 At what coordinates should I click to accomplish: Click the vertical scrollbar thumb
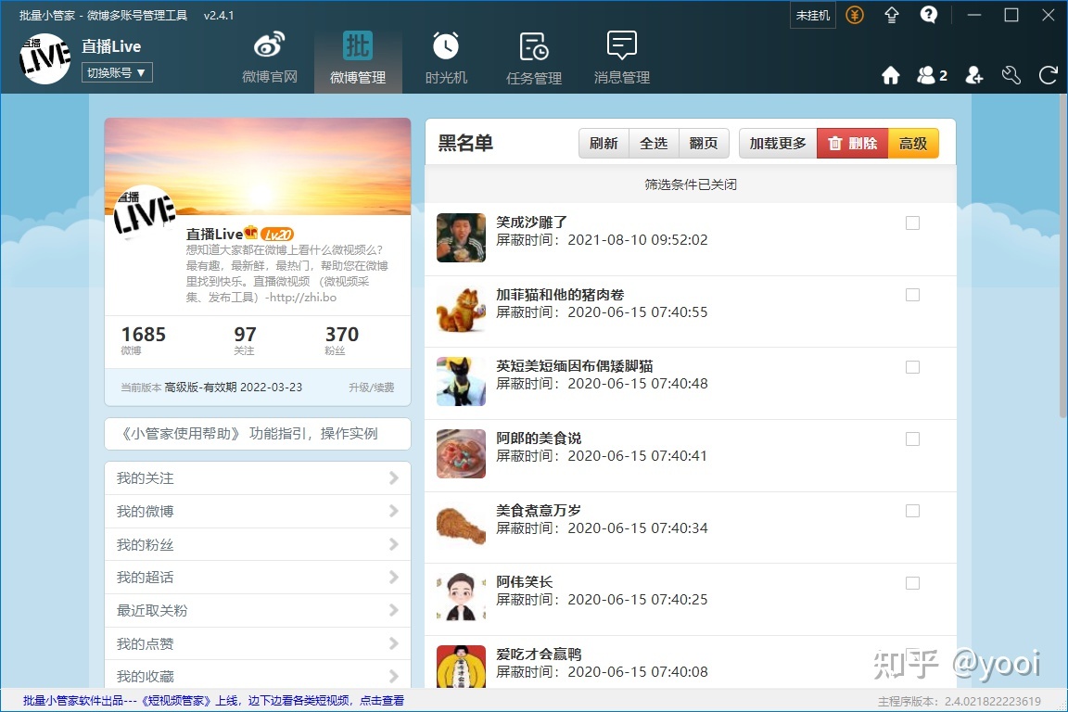point(1063,256)
